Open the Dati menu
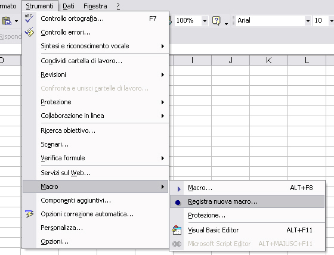Viewport: 334px width, 255px height. pyautogui.click(x=69, y=6)
